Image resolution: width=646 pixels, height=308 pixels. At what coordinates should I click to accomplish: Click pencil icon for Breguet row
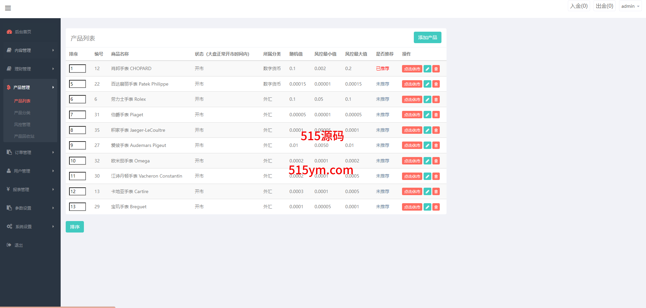[427, 207]
